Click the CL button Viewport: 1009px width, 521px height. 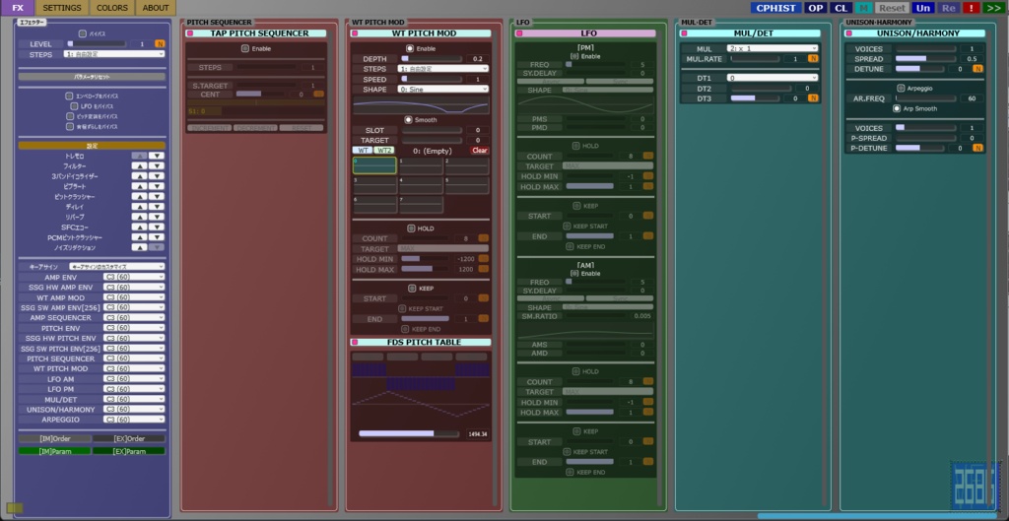click(841, 8)
